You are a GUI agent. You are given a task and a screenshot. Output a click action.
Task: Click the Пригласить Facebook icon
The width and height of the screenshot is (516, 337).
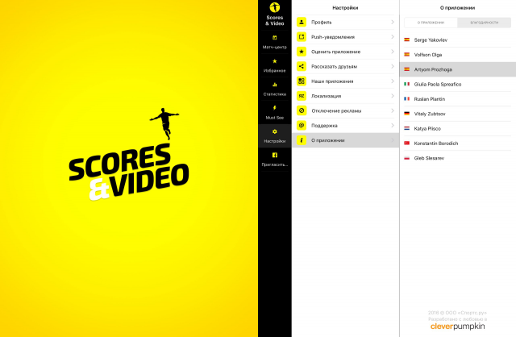pyautogui.click(x=274, y=155)
